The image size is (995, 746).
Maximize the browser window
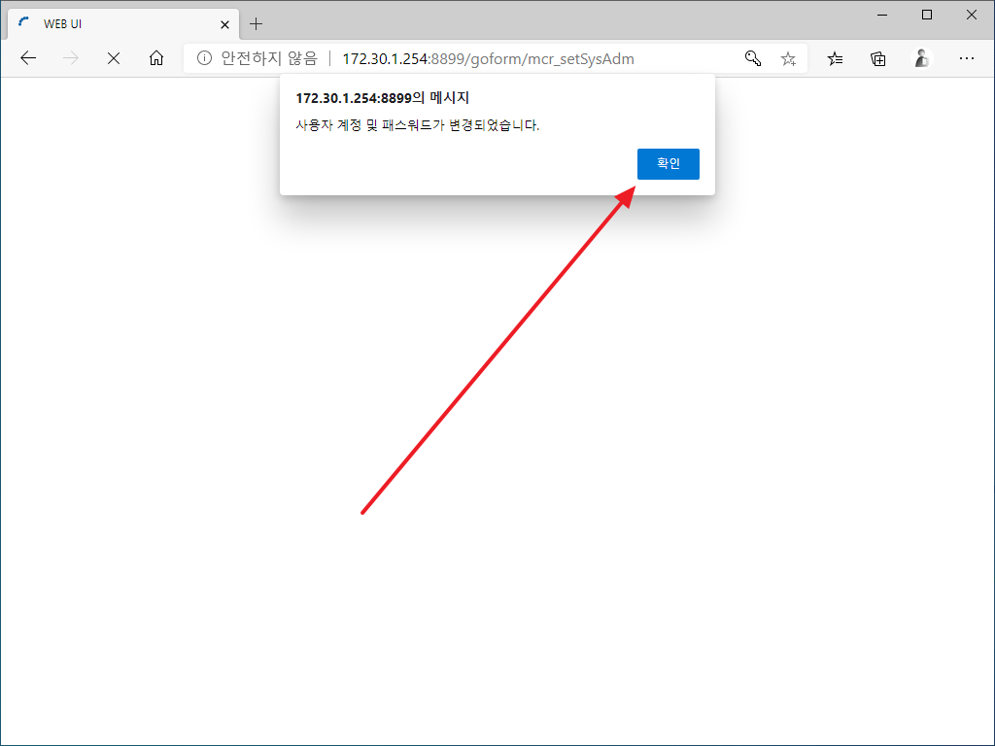(926, 15)
